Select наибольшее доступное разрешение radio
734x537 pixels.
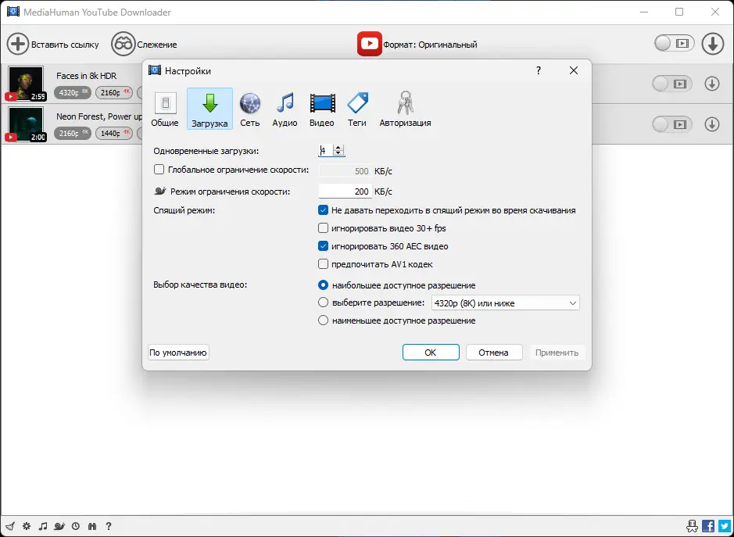pyautogui.click(x=323, y=285)
